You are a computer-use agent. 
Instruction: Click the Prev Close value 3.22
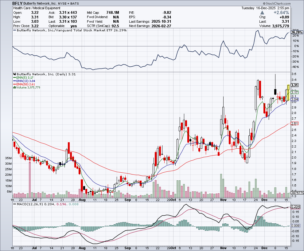click(35, 26)
